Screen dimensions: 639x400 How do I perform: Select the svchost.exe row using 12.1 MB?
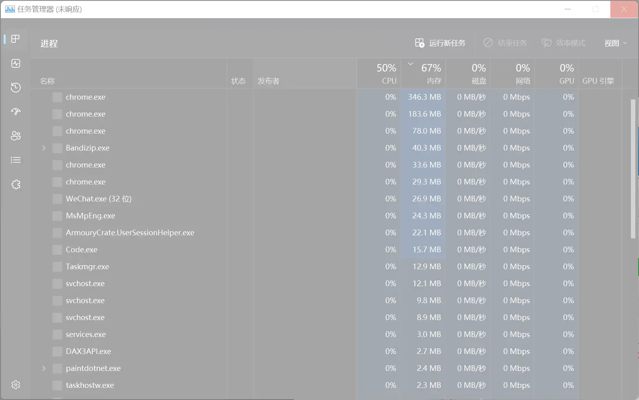(x=326, y=284)
